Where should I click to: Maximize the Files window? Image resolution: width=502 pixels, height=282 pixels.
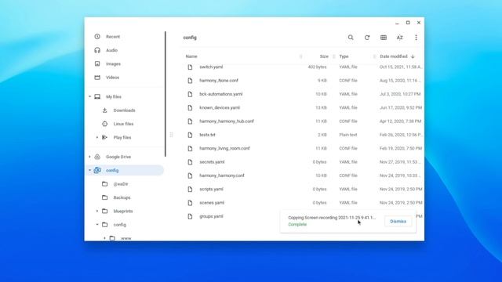click(x=408, y=23)
